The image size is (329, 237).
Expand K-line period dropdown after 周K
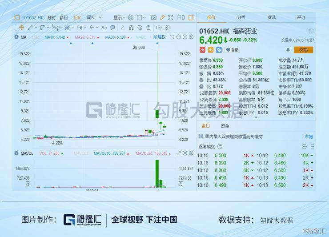pos(100,17)
